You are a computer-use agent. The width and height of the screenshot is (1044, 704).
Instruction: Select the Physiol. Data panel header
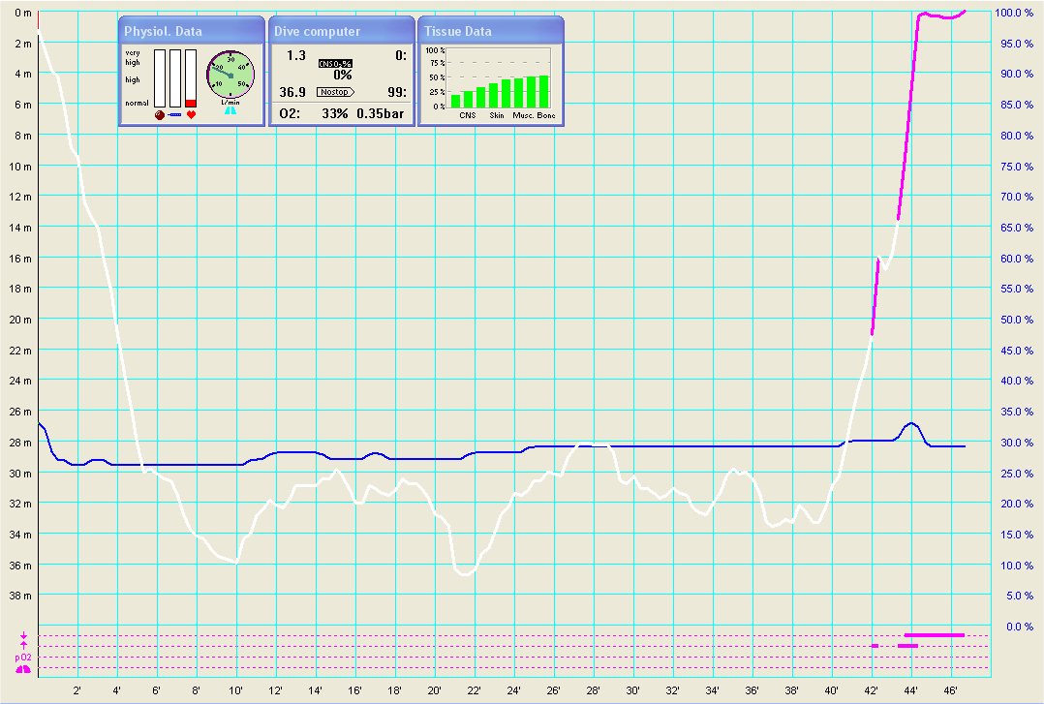tap(192, 31)
